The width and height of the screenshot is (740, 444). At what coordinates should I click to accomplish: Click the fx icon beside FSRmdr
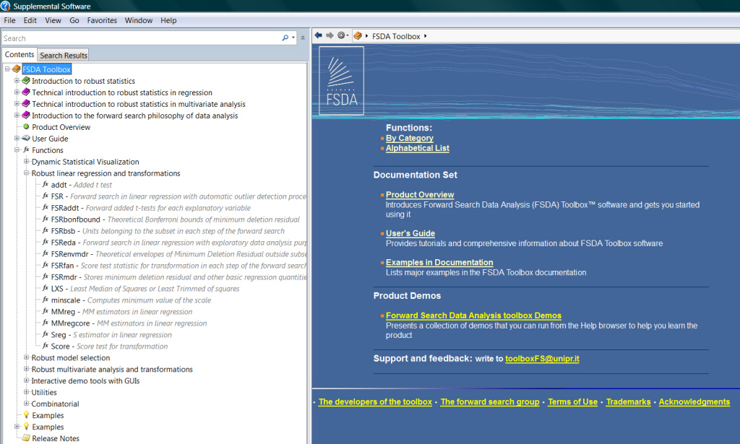pyautogui.click(x=46, y=277)
